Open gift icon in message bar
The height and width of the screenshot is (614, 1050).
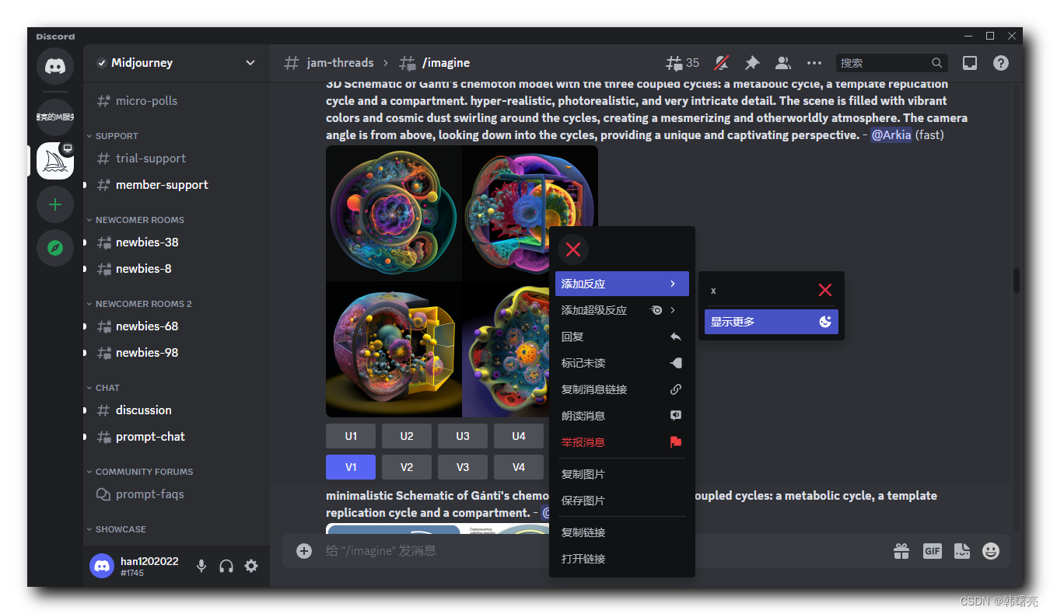(901, 551)
